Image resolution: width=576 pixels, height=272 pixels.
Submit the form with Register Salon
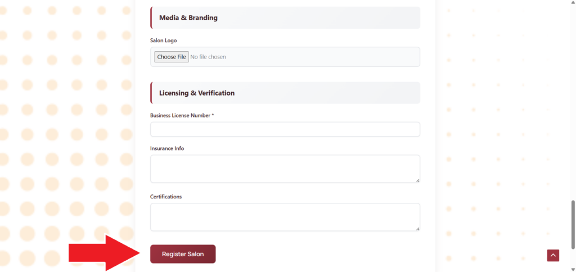coord(183,254)
